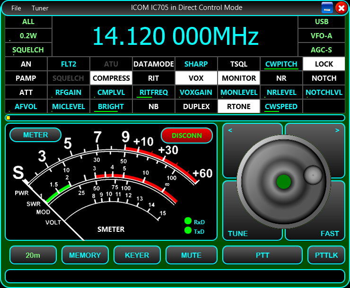350x288 pixels.
Task: Open the 20m band selector
Action: [x=33, y=255]
